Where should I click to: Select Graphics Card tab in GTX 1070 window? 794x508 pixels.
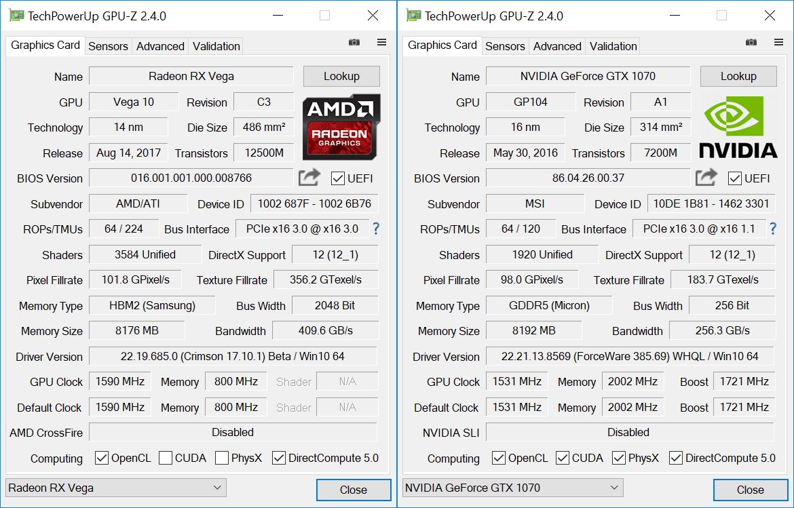442,45
